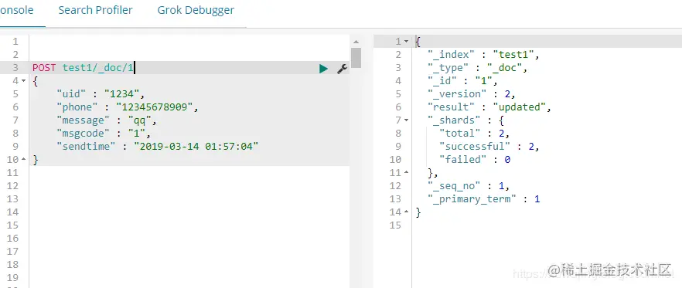Click the response "_type" : "_doc" line
This screenshot has width=682, height=288.
tap(477, 68)
